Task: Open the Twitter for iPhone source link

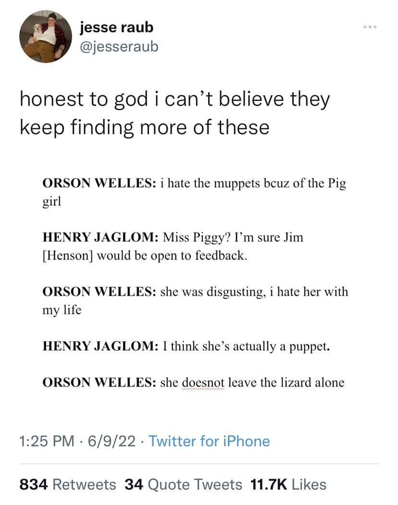Action: pyautogui.click(x=209, y=441)
